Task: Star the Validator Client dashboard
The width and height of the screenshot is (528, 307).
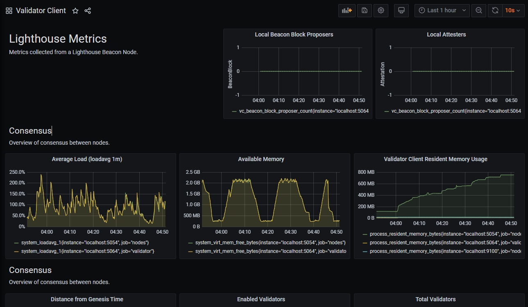Action: pyautogui.click(x=75, y=11)
